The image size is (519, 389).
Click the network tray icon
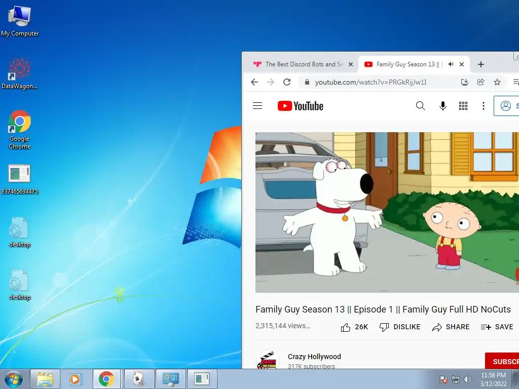click(x=456, y=379)
